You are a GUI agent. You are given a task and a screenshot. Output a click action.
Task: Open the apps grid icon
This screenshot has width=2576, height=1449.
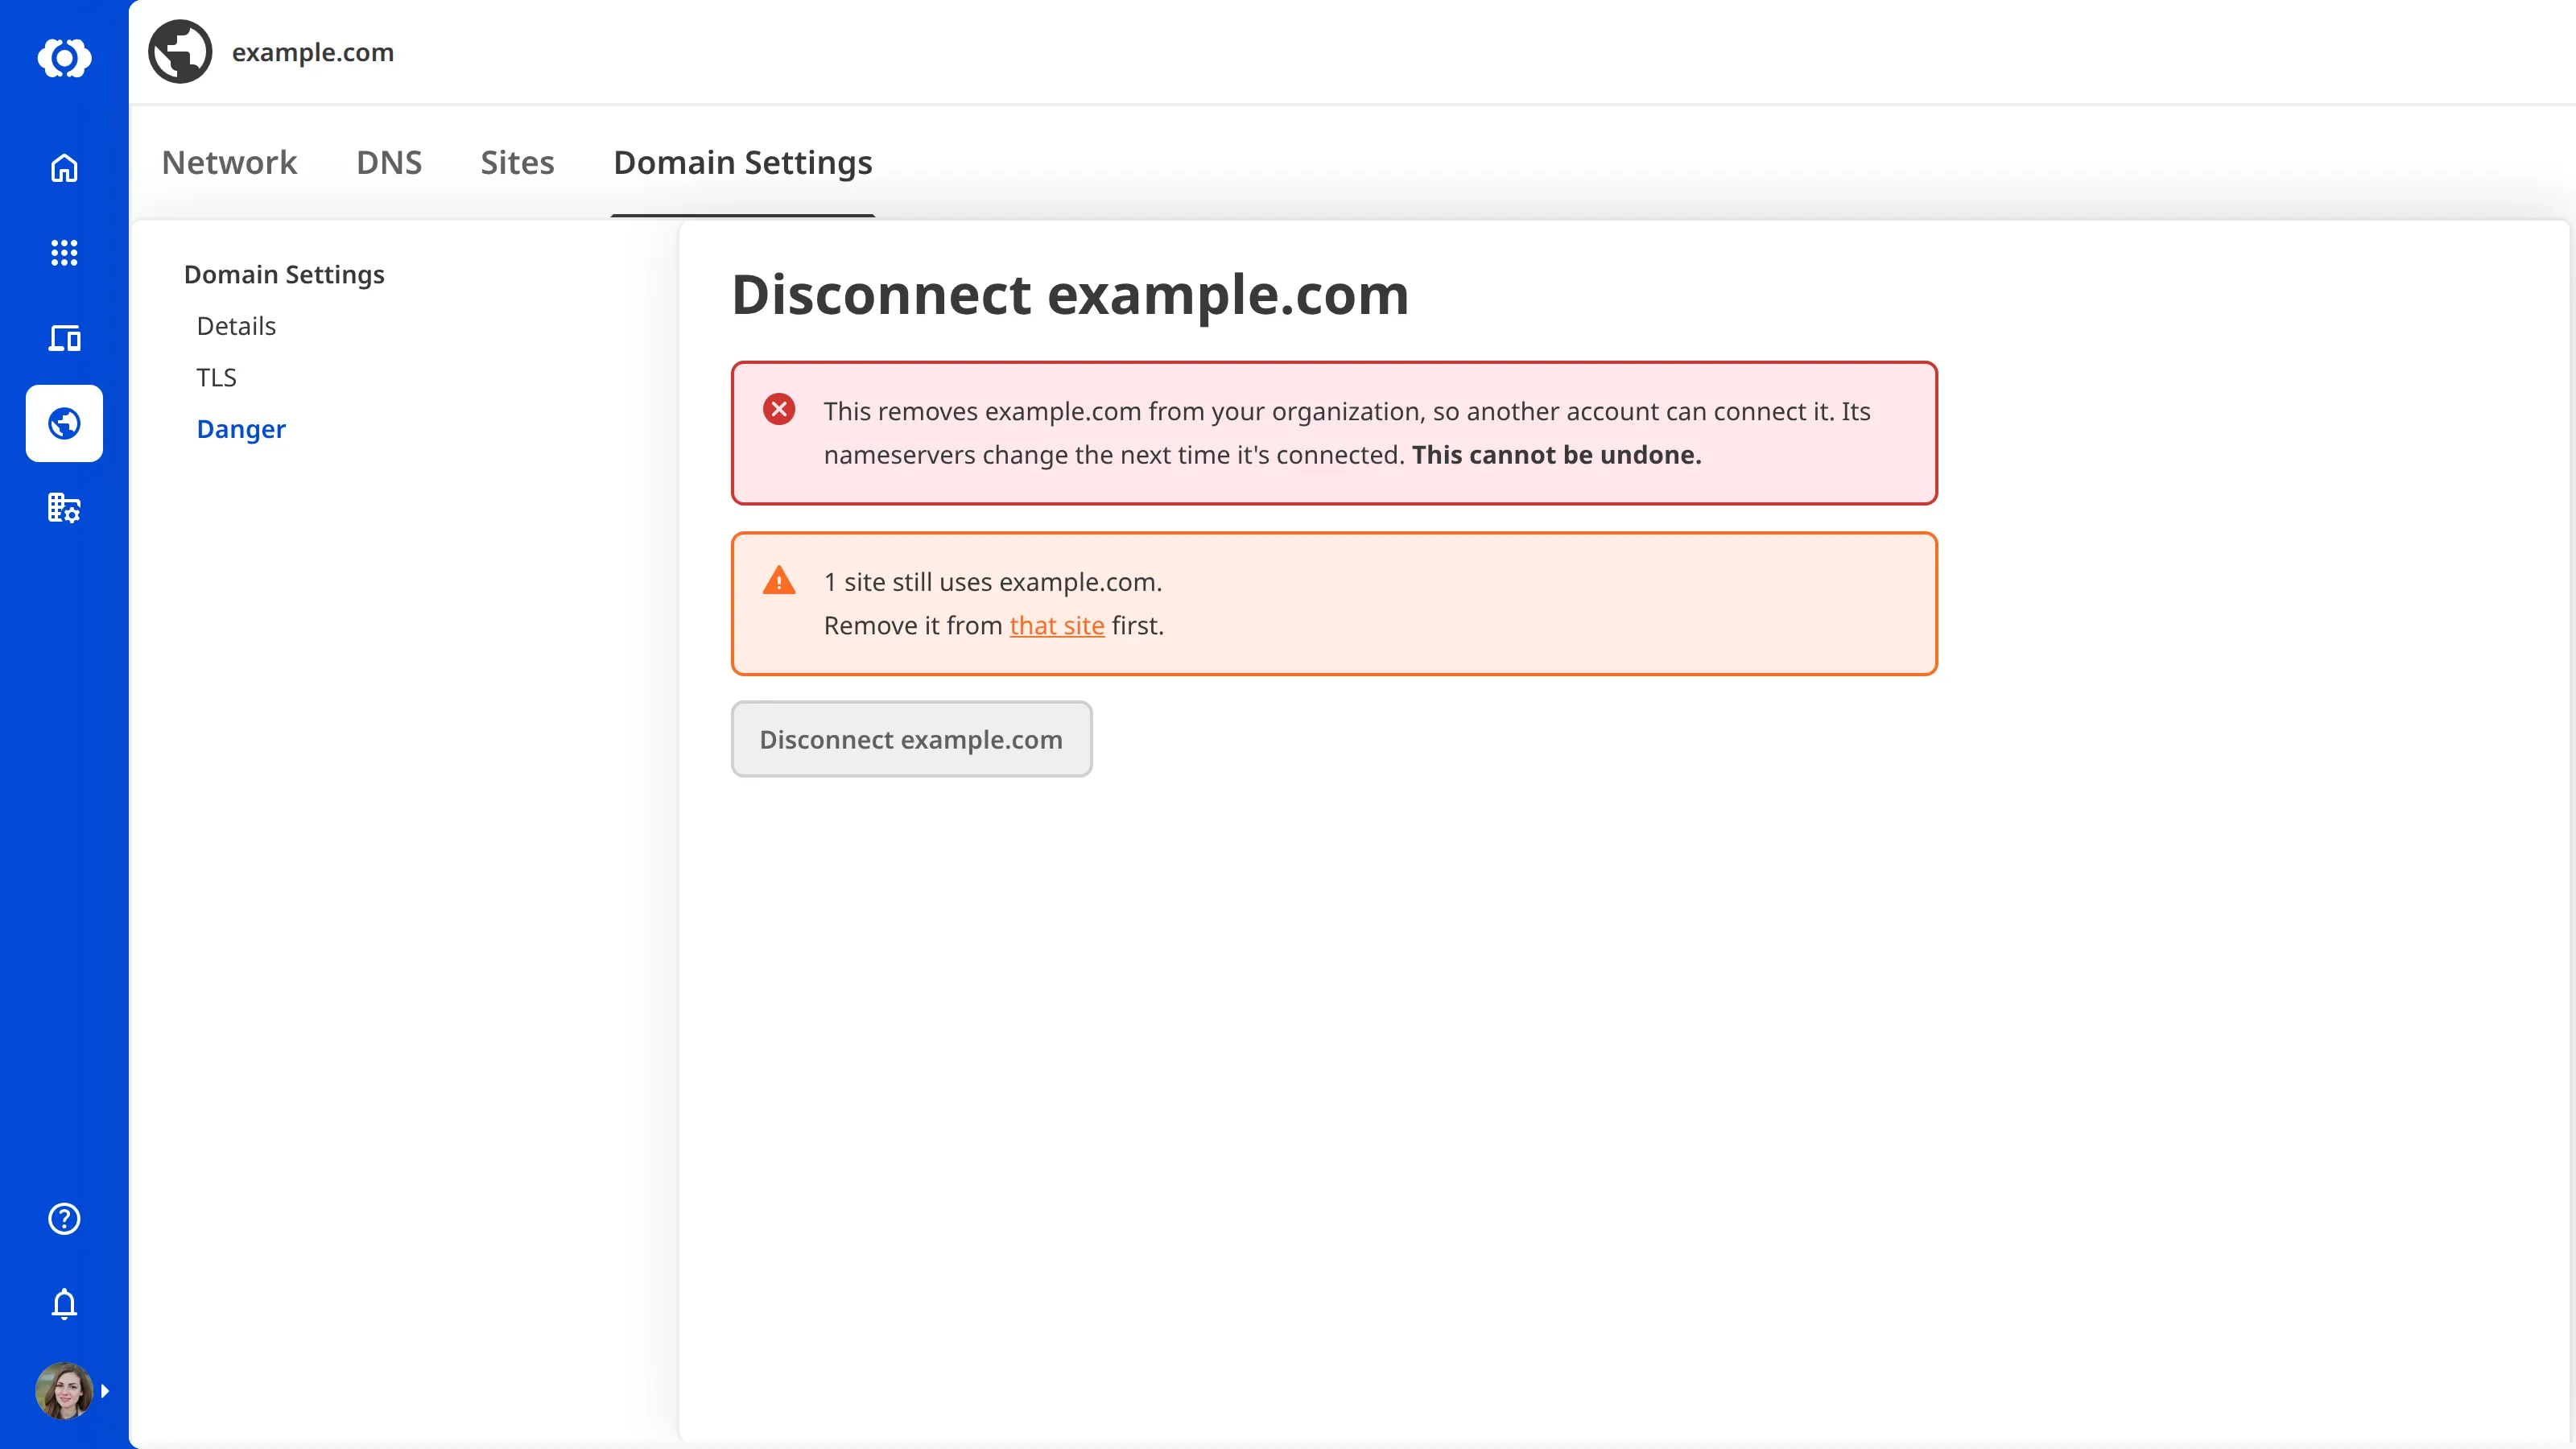[x=64, y=253]
